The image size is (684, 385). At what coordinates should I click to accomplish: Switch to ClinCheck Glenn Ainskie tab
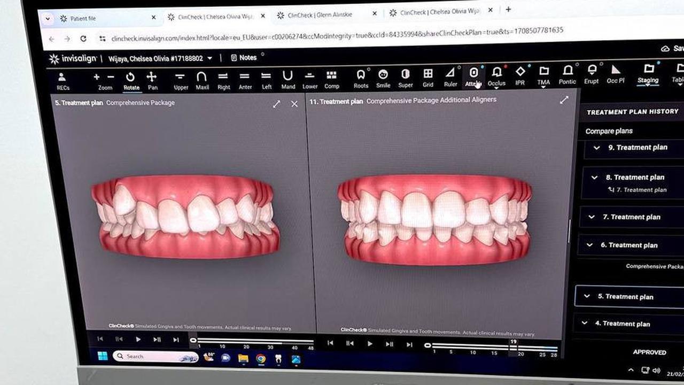(327, 15)
